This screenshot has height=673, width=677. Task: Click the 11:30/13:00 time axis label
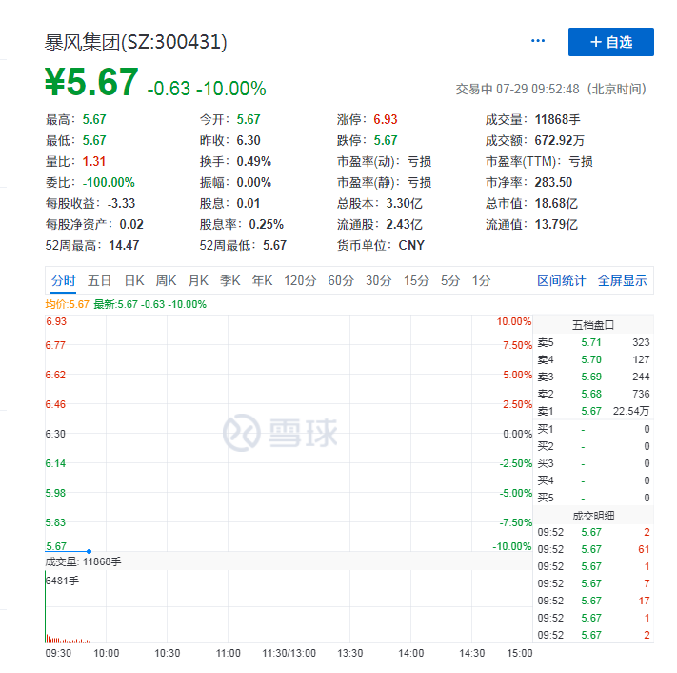point(289,653)
